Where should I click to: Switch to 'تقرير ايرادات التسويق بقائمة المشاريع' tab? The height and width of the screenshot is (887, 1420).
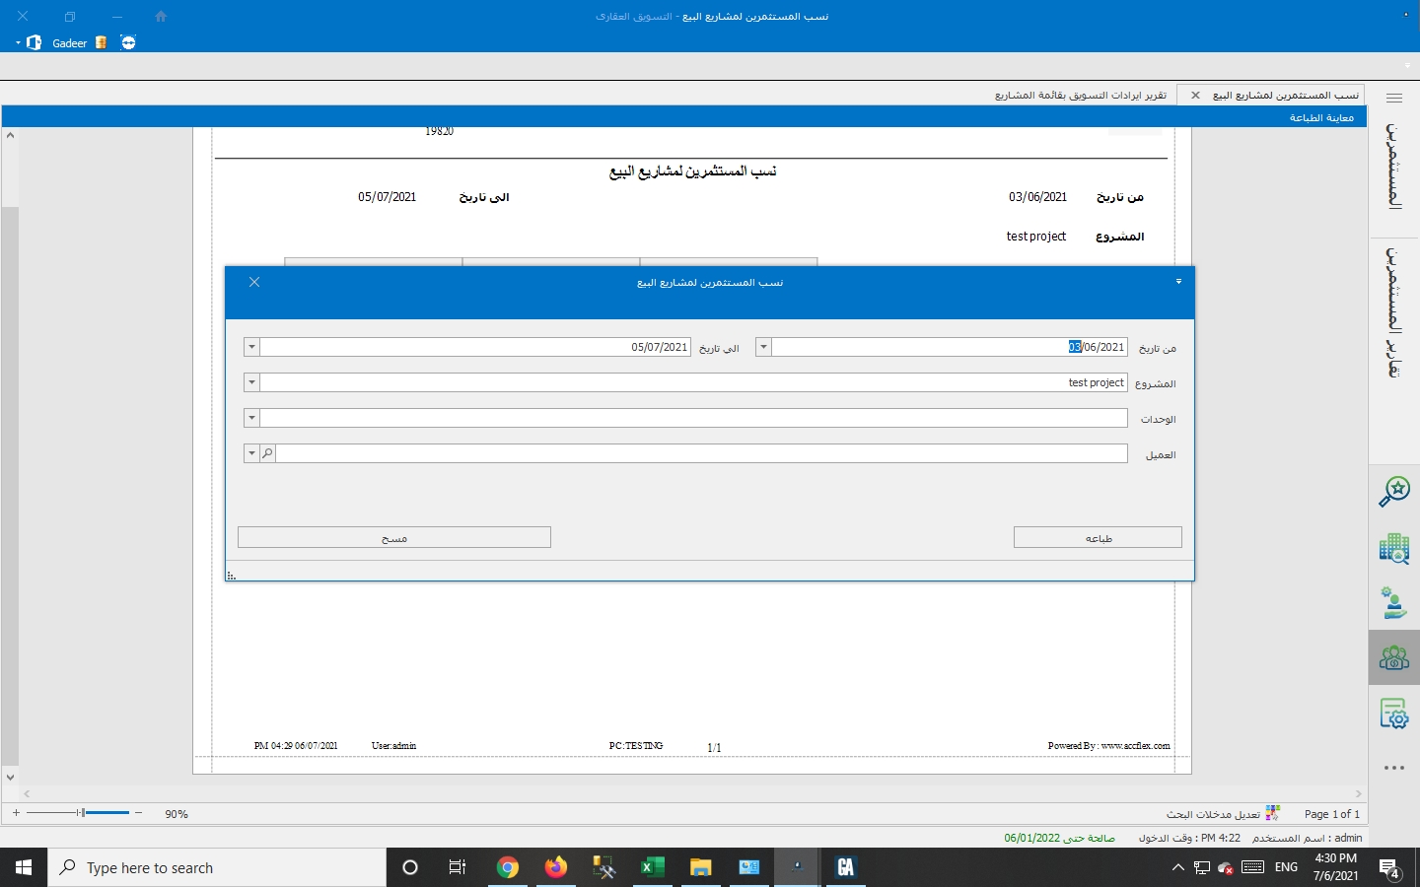tap(1080, 96)
